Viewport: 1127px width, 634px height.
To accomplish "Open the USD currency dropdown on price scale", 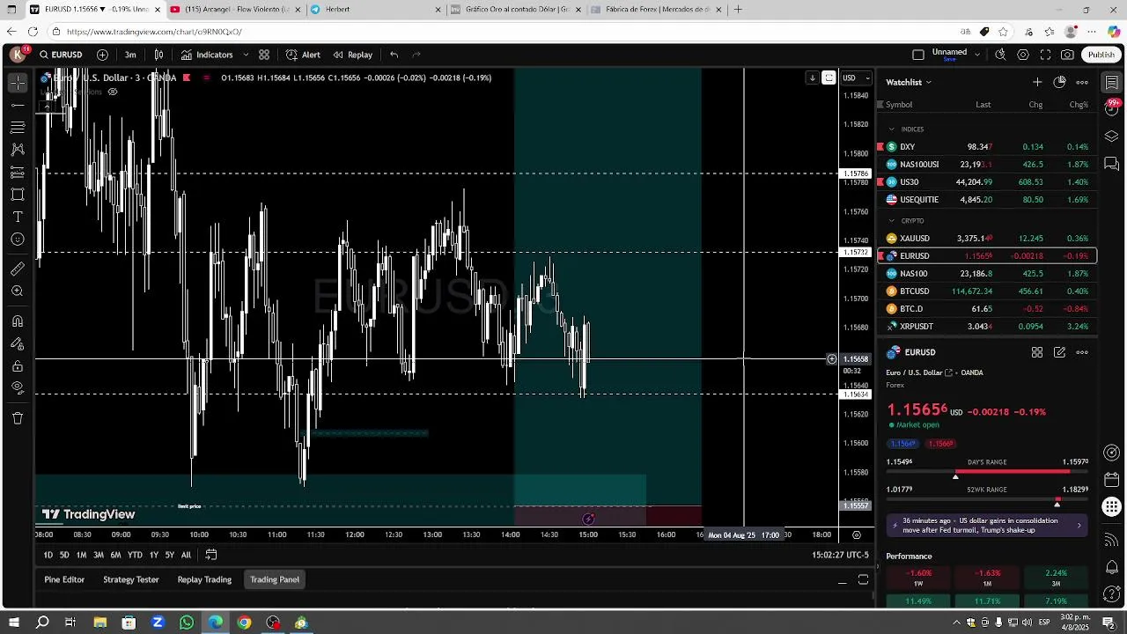I will [857, 77].
